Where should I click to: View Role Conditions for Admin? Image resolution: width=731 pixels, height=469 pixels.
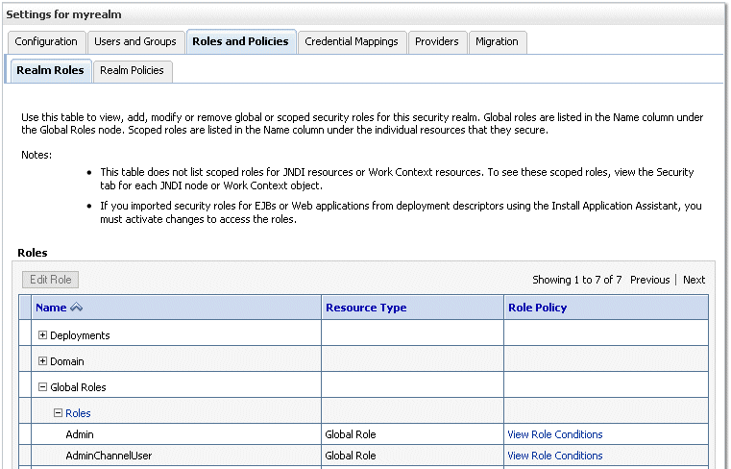click(555, 434)
